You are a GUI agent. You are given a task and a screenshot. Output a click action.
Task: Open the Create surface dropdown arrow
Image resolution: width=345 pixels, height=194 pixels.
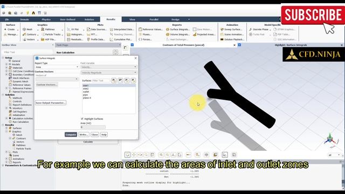coord(18,30)
